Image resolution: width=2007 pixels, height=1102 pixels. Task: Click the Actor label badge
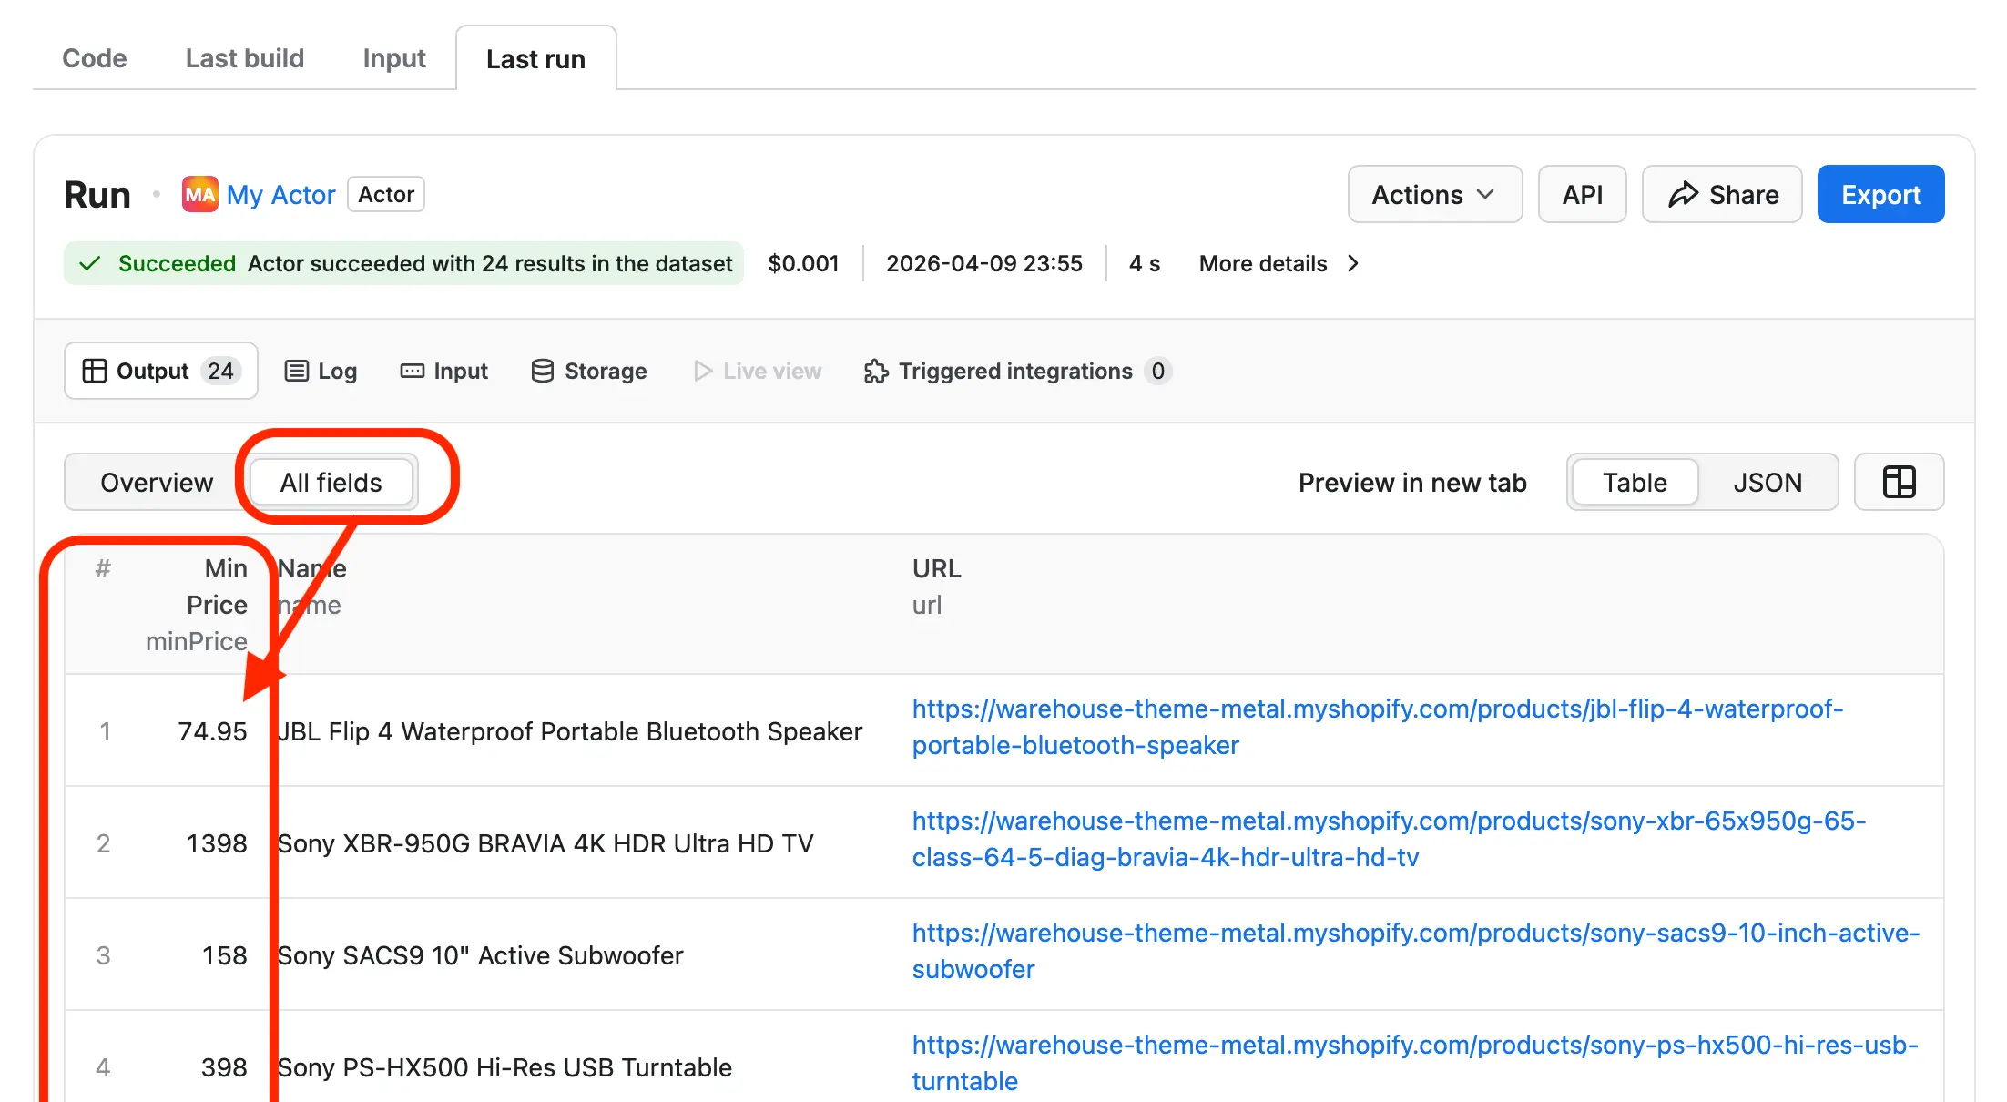tap(386, 194)
